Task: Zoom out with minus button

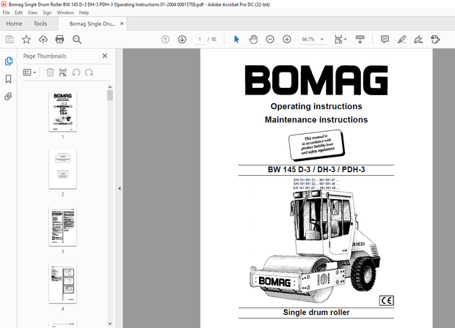Action: [270, 40]
